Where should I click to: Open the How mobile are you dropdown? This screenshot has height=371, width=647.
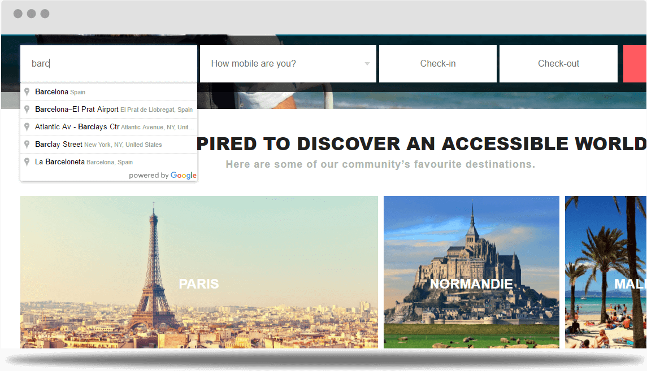click(x=288, y=63)
